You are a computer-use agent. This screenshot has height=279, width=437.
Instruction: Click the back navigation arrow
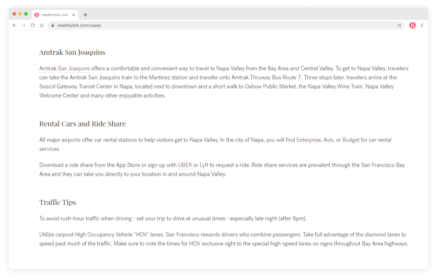click(x=15, y=25)
